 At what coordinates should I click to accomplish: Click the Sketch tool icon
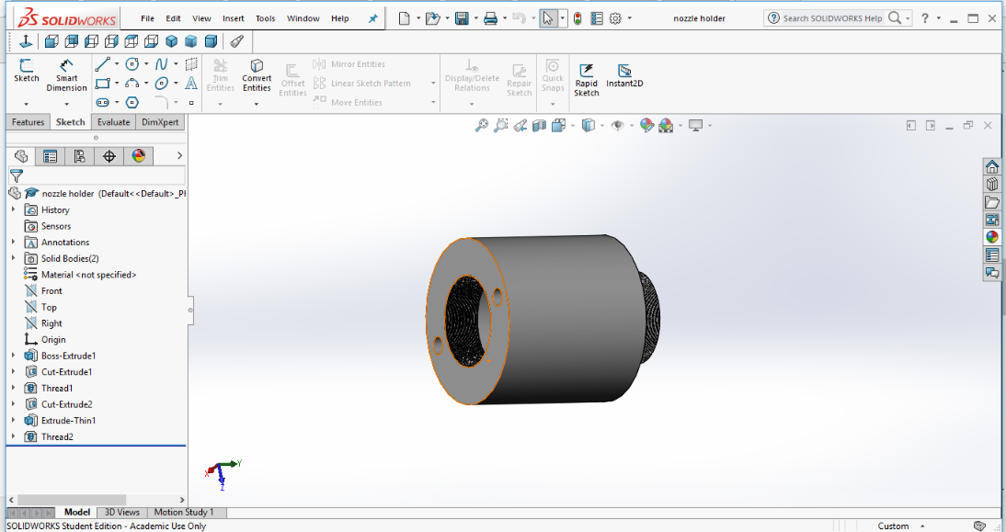pos(27,64)
